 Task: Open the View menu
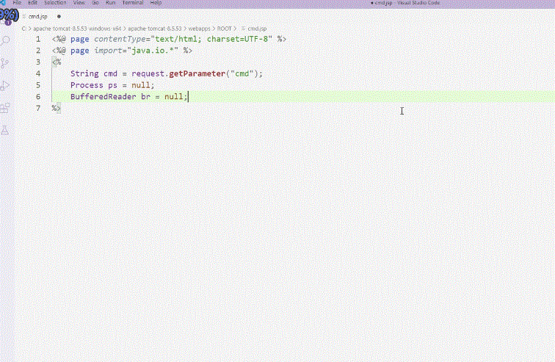[x=79, y=2]
